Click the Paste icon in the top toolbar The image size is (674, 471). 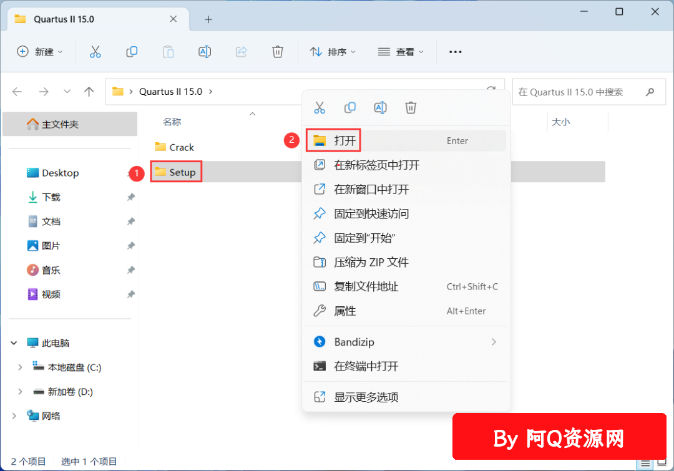pyautogui.click(x=168, y=52)
